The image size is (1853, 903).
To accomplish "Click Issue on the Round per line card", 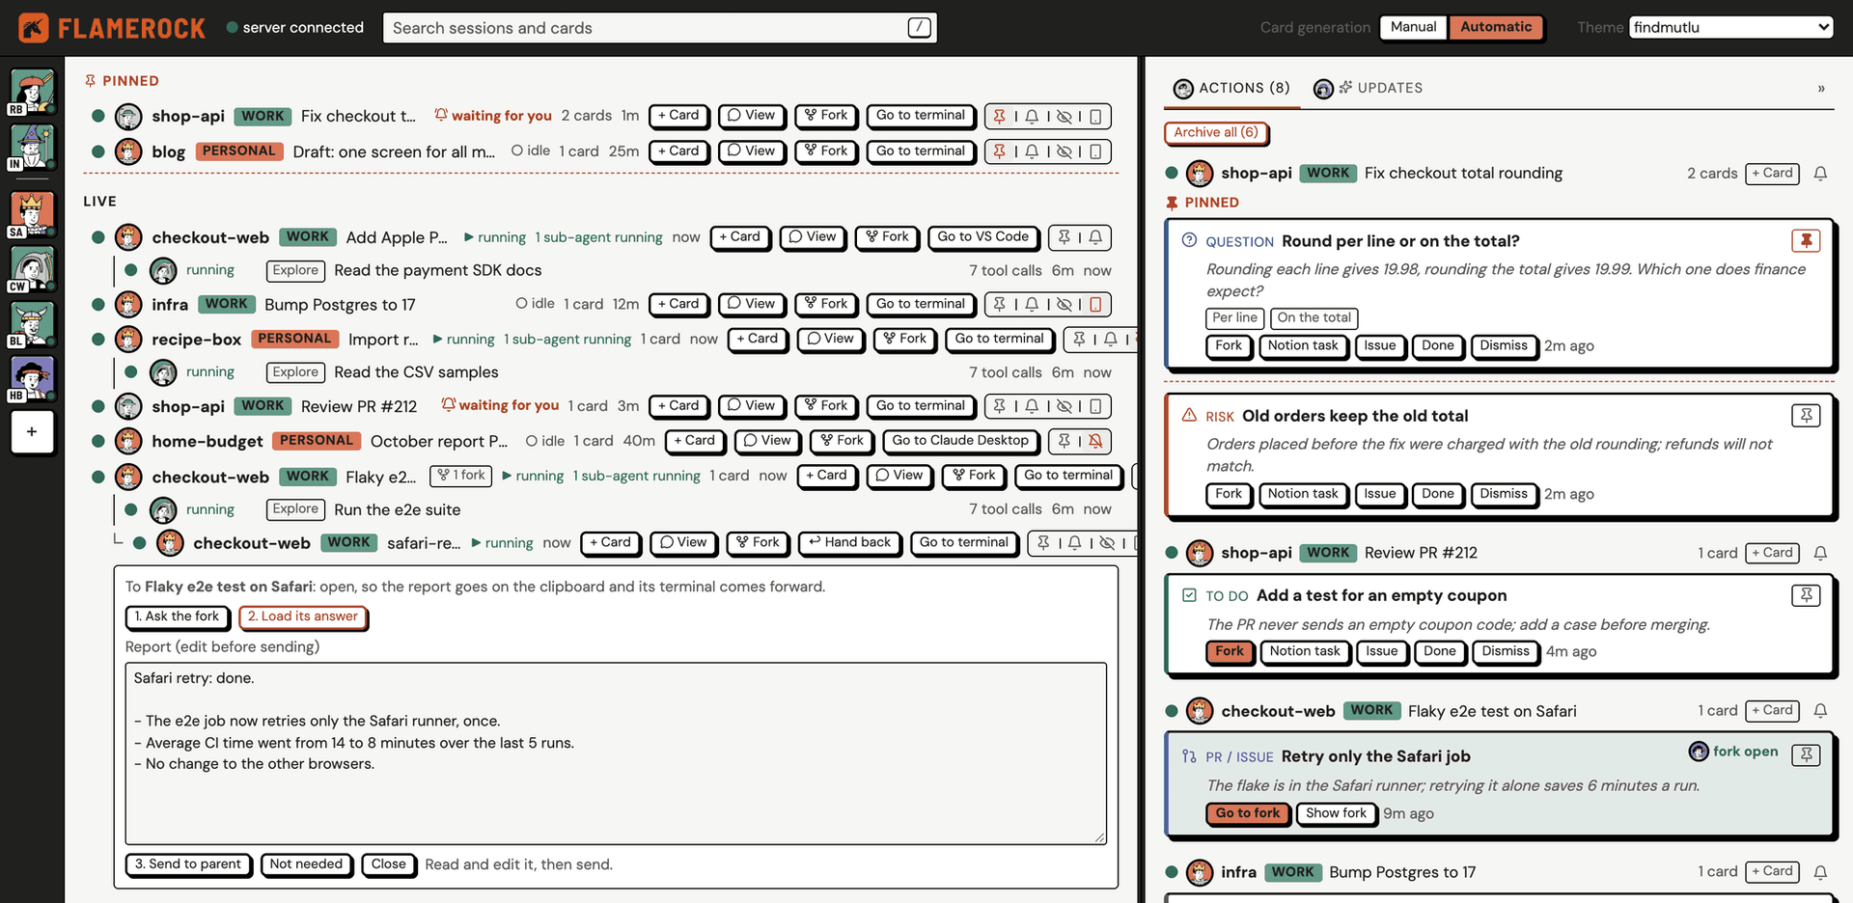I will [1379, 346].
